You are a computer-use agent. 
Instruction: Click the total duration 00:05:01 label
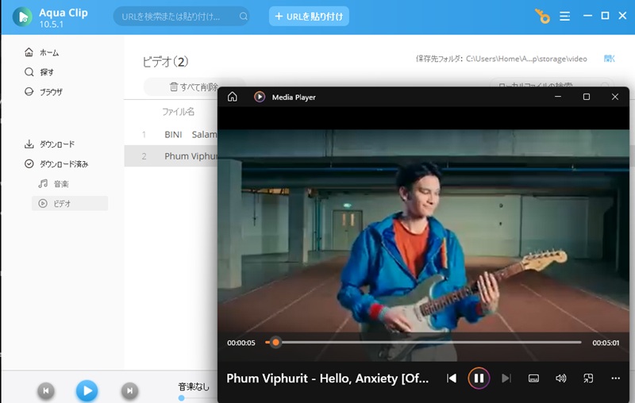point(606,343)
